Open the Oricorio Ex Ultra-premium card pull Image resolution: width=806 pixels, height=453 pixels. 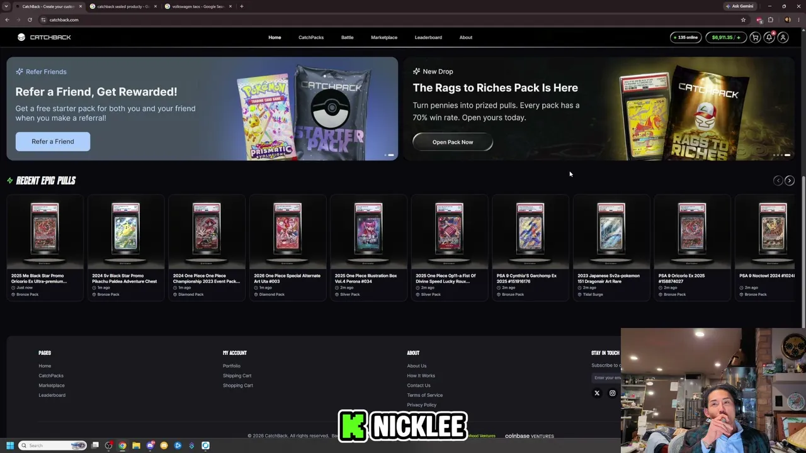coord(45,248)
